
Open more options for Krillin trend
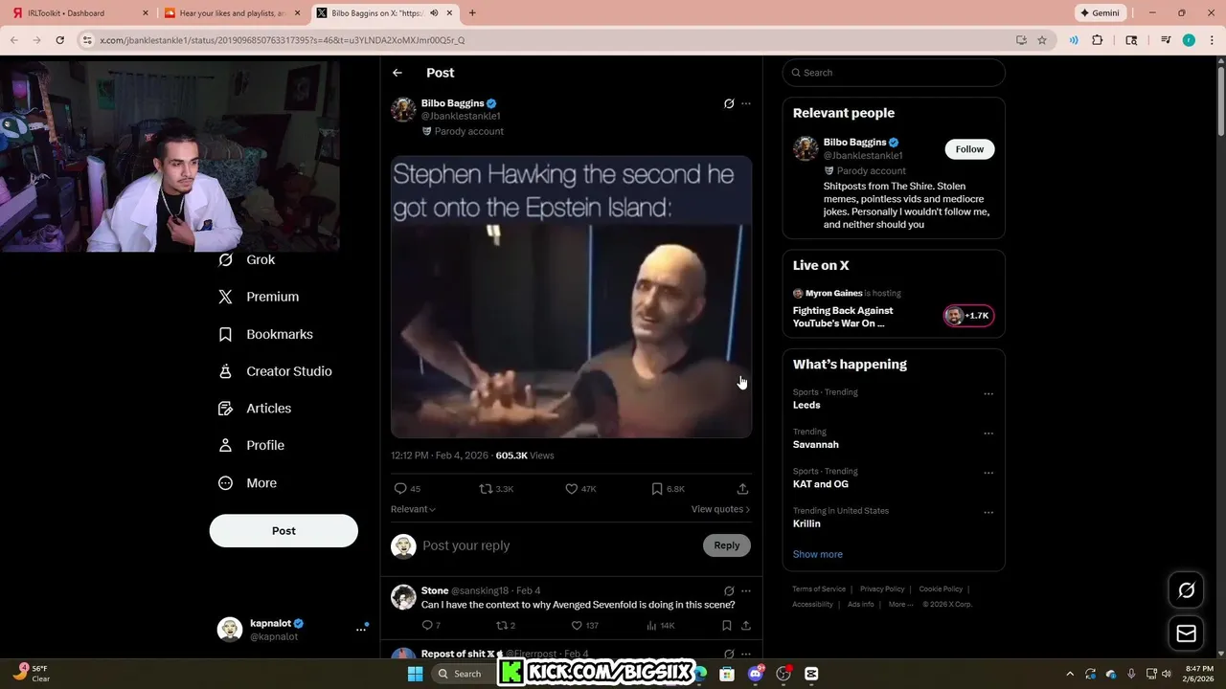pyautogui.click(x=988, y=513)
